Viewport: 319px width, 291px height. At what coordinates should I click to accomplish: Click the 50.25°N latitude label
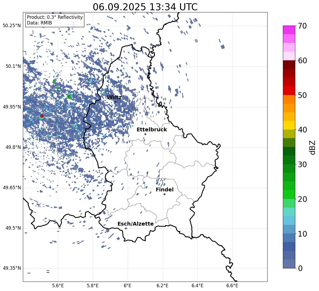click(12, 26)
